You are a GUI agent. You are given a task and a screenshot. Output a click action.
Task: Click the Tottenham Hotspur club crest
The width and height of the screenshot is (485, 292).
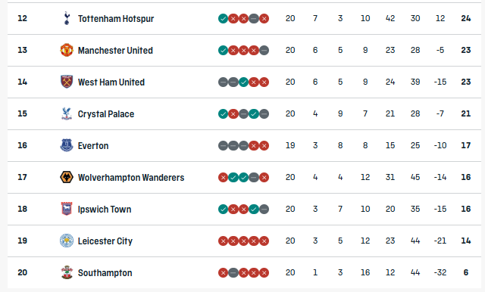67,18
